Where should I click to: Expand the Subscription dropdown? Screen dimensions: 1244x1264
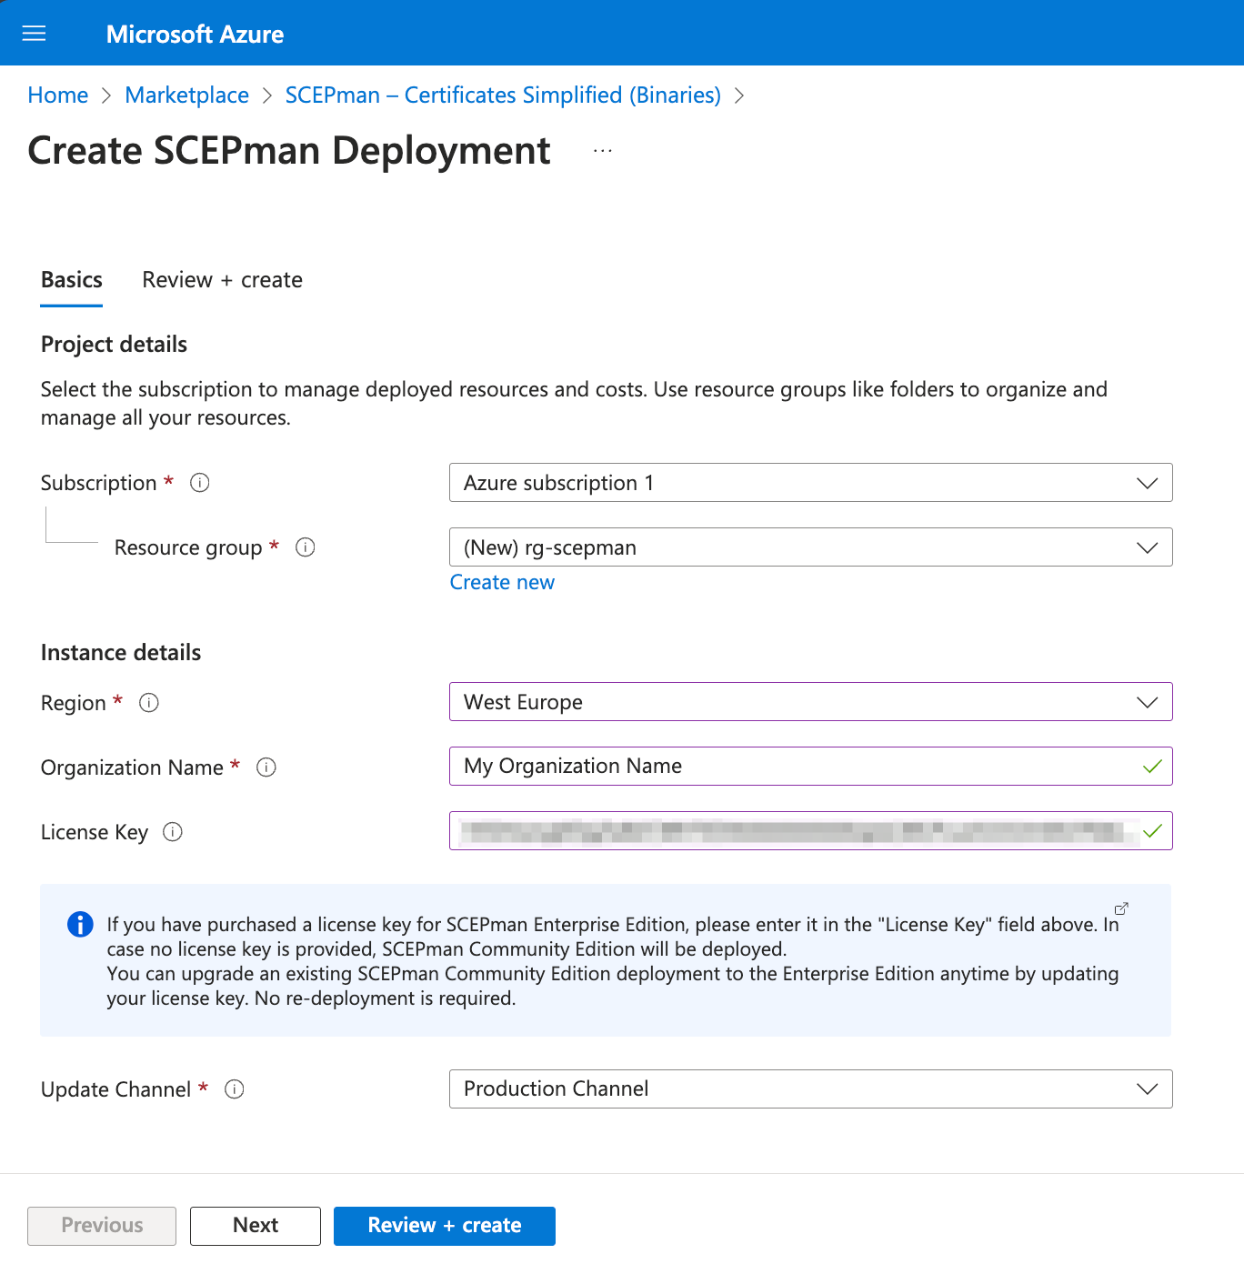tap(809, 483)
